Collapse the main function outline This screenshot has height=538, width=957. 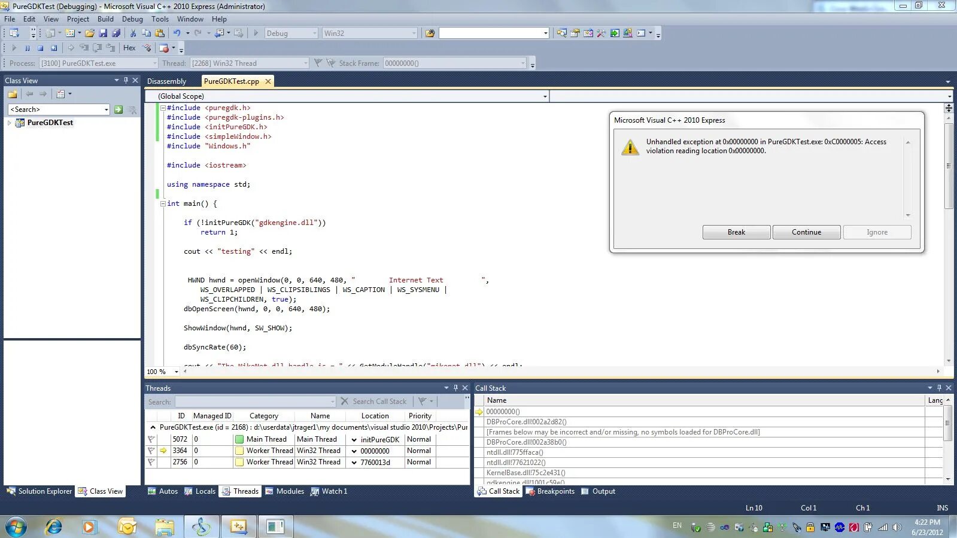click(162, 203)
